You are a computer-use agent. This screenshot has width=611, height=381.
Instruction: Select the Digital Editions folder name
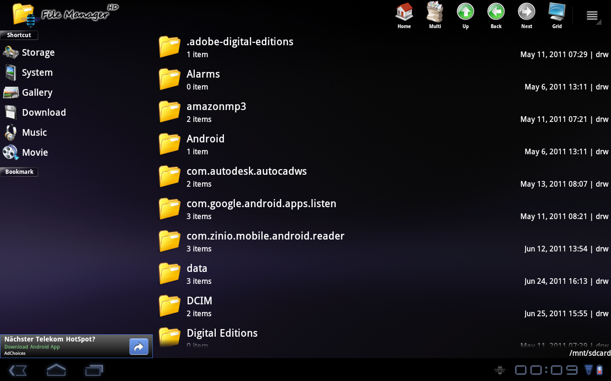coord(222,333)
